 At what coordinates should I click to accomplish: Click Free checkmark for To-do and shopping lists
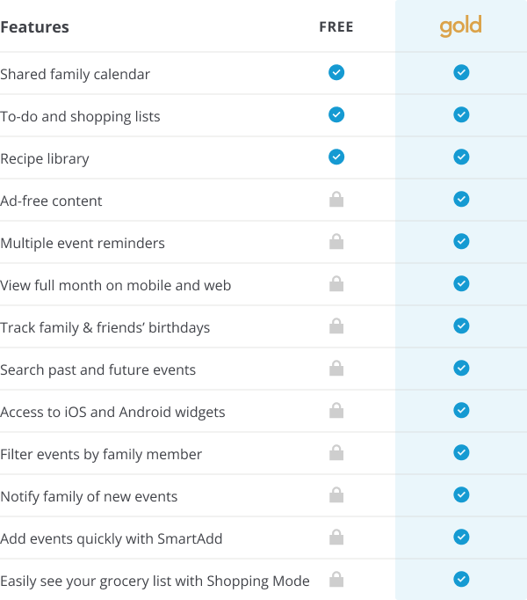(336, 114)
